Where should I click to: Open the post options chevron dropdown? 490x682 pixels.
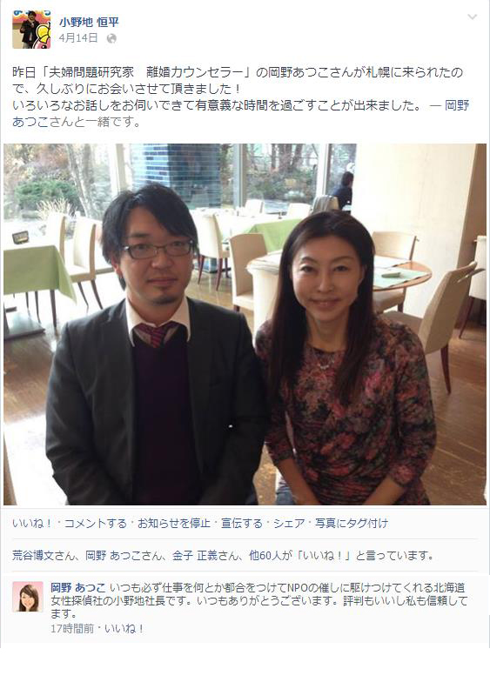point(472,17)
